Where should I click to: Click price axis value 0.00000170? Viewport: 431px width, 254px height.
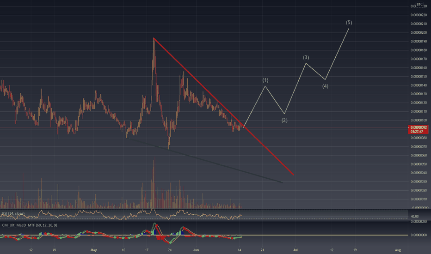(419, 59)
